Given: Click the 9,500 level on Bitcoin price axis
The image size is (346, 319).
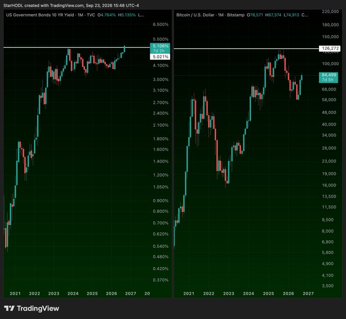Looking at the screenshot, I should [328, 220].
